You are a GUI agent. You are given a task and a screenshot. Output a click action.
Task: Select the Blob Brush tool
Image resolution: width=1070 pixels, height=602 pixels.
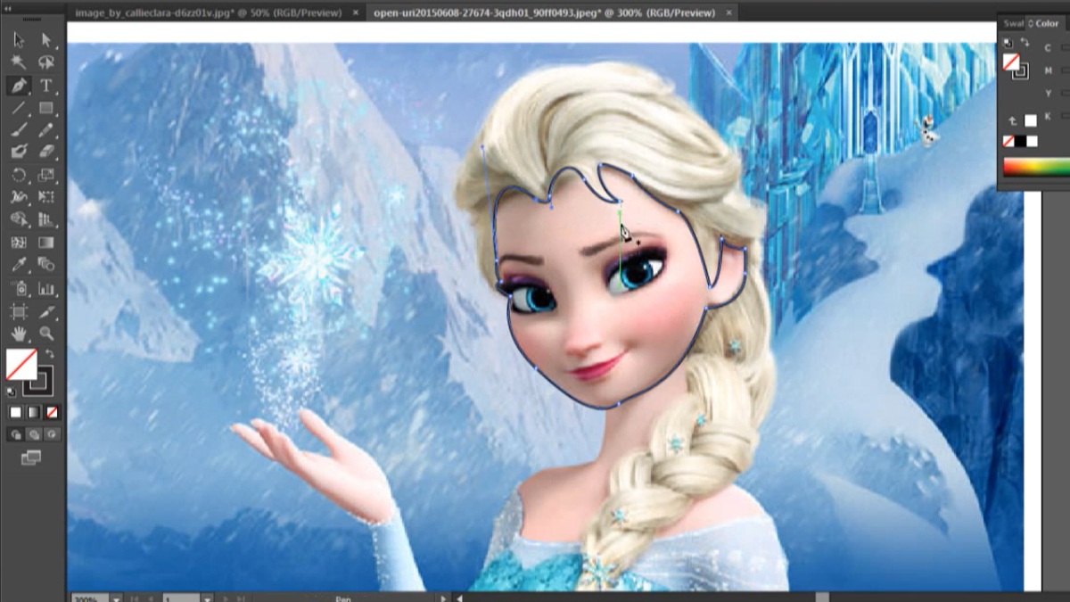(19, 152)
